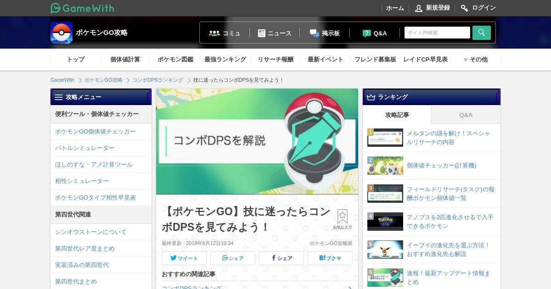
Task: Click the new registration person icon
Action: (x=419, y=8)
